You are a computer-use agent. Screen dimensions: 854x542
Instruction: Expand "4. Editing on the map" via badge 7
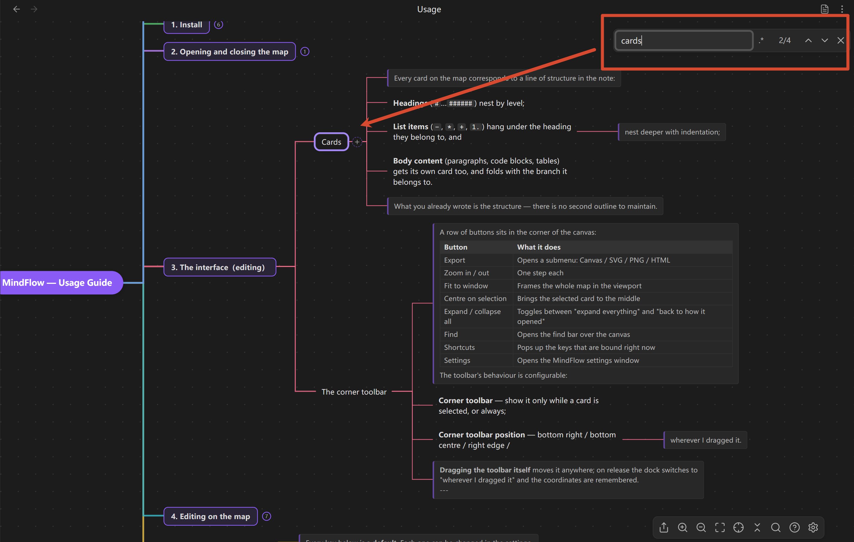point(266,517)
